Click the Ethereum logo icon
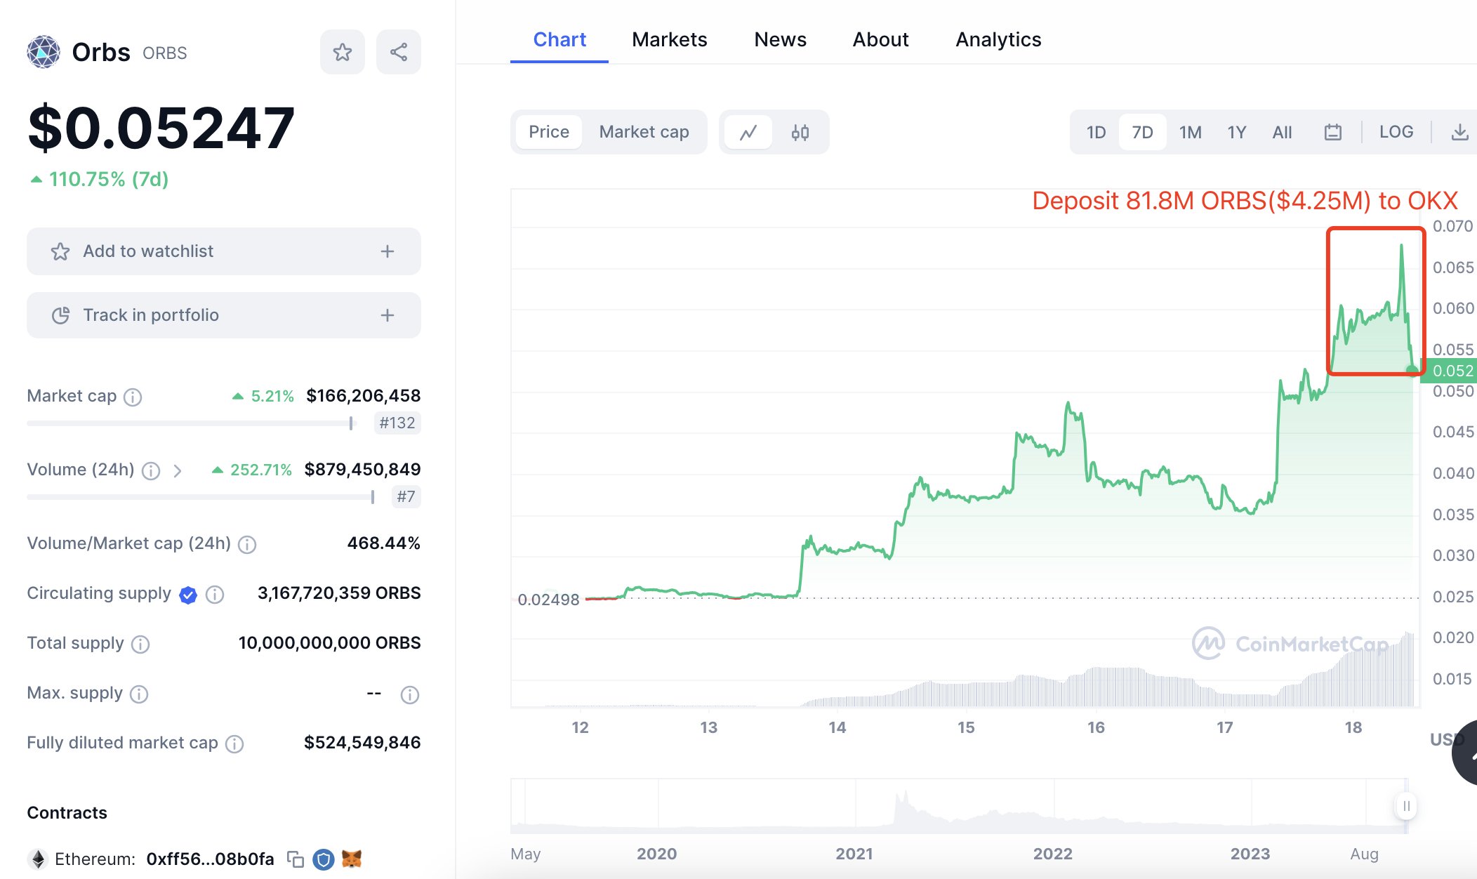The height and width of the screenshot is (879, 1477). pyautogui.click(x=38, y=859)
